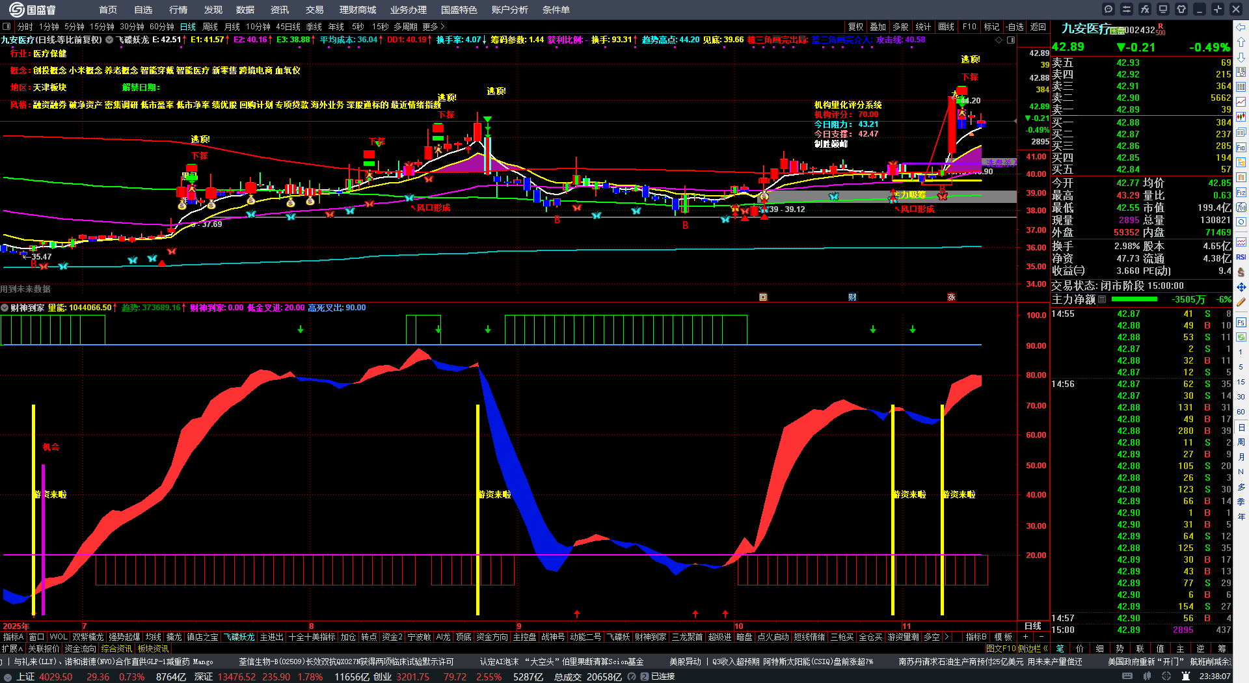
Task: Expand the 扩展 panel arrow
Action: point(12,649)
